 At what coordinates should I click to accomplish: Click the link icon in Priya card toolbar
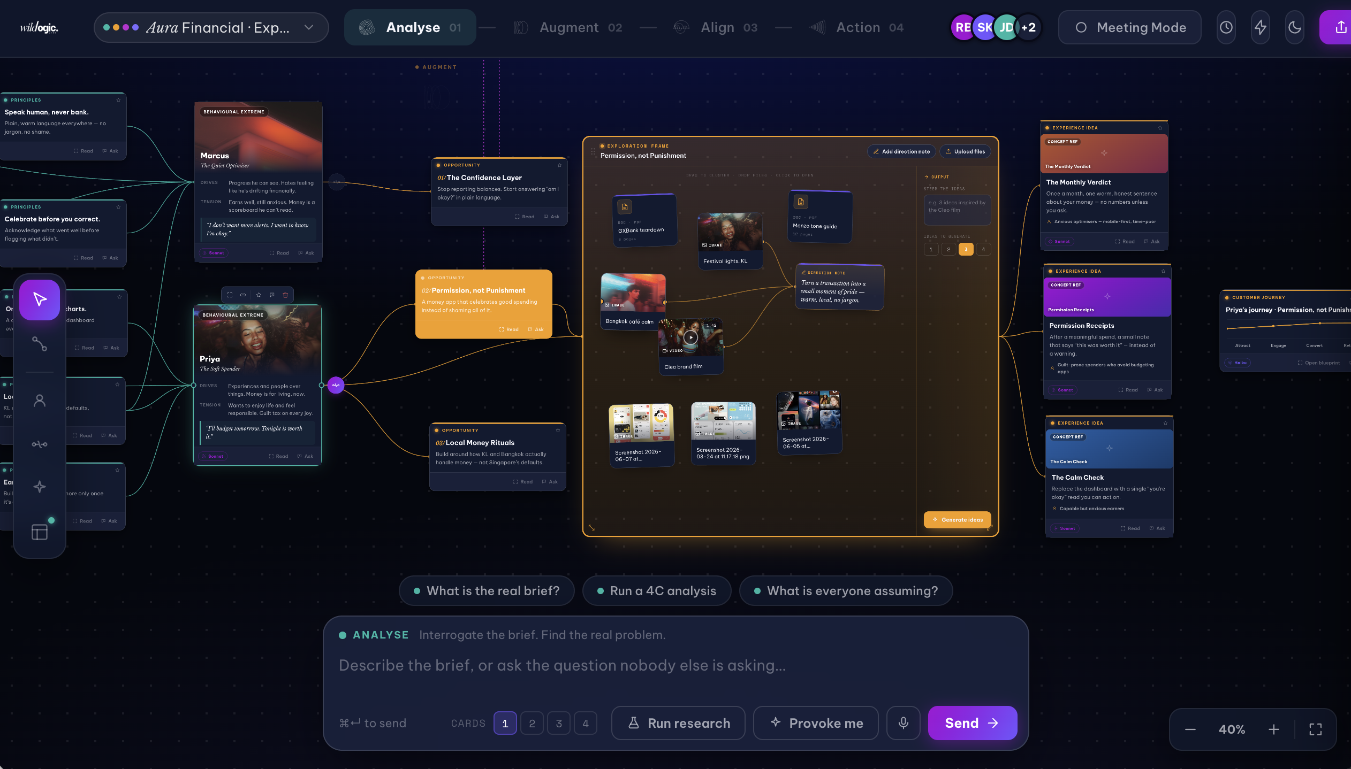pos(243,295)
